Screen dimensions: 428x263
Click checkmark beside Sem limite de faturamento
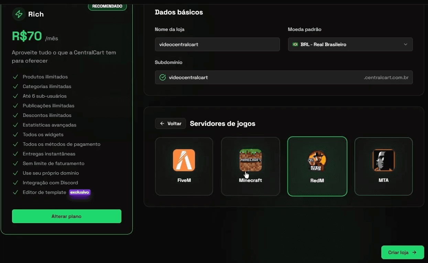(15, 163)
